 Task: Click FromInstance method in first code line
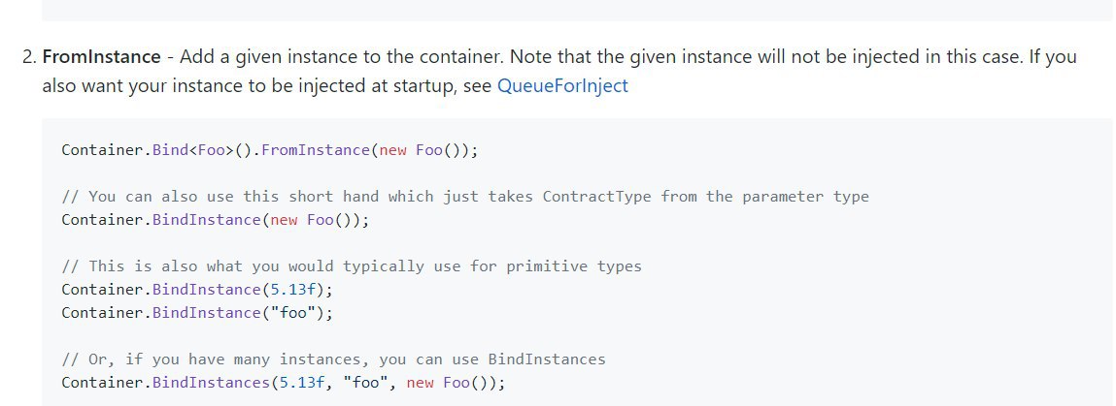point(316,150)
